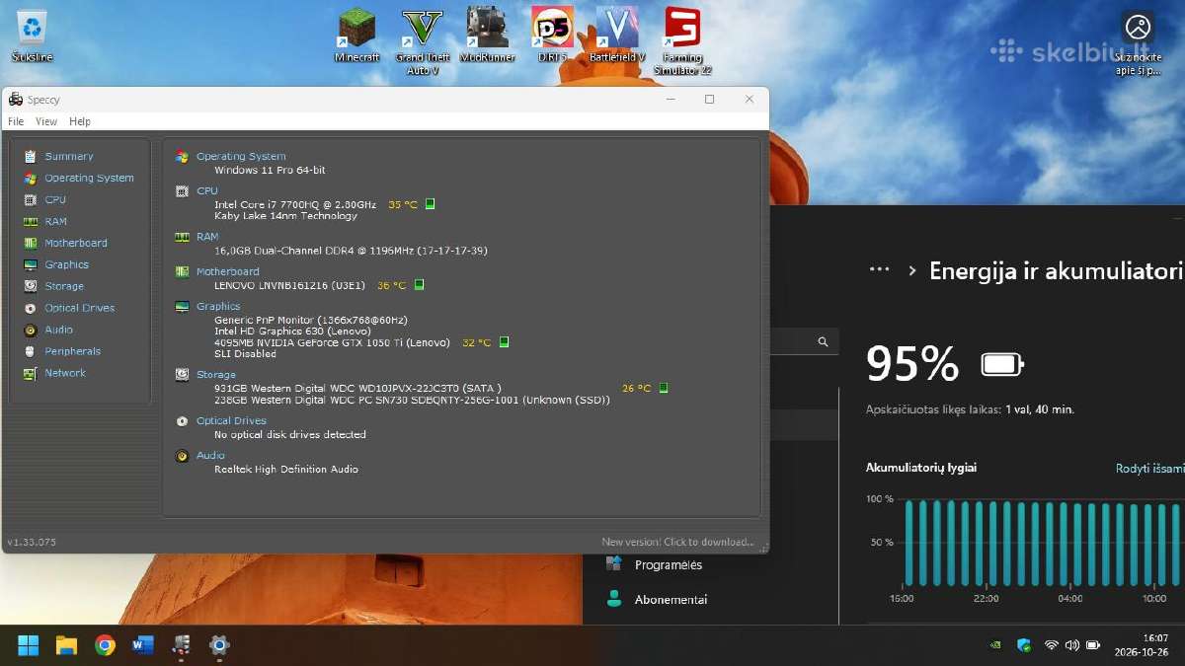The height and width of the screenshot is (666, 1185).
Task: Open the Recycle Bin (Šiukšlinė) desktop icon
Action: [x=33, y=36]
